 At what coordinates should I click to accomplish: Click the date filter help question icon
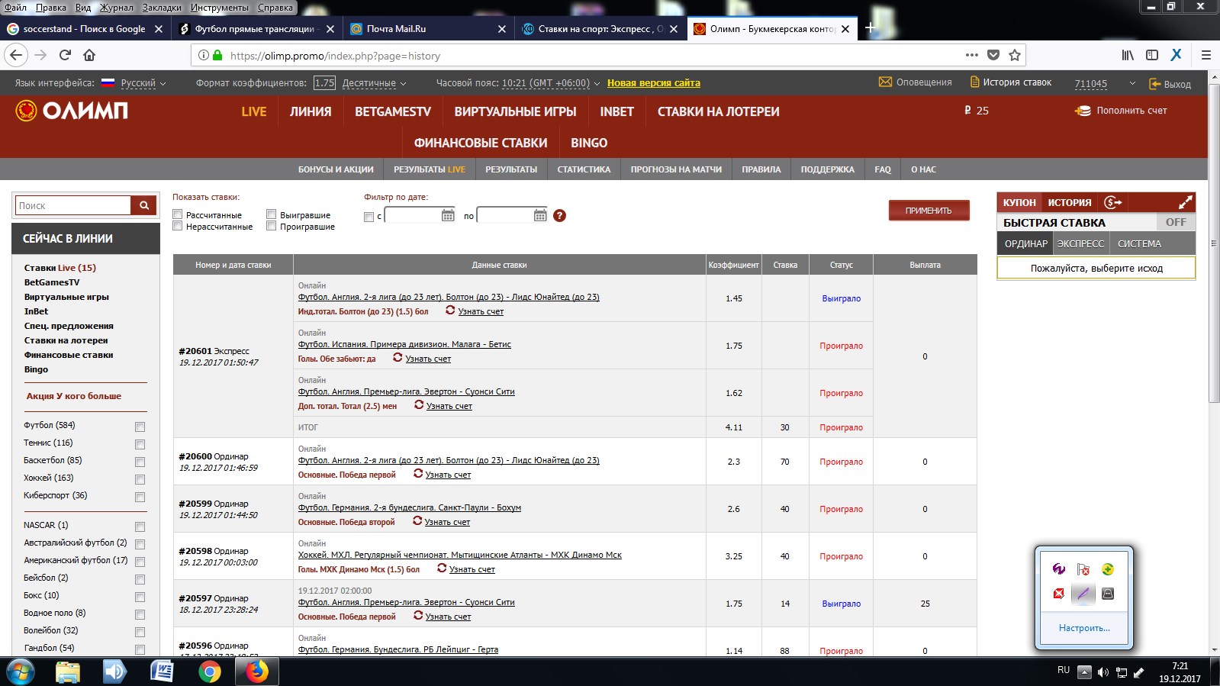point(559,215)
